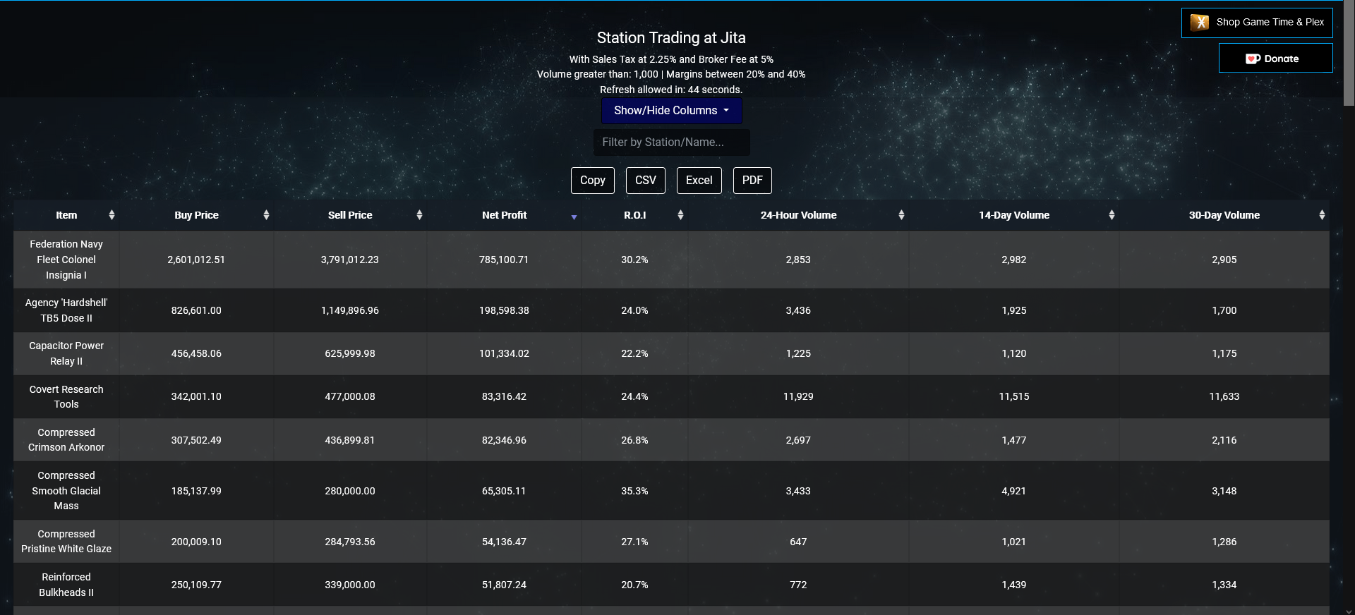Select Compressed Crimson Arkonor item
The image size is (1355, 615).
tap(66, 439)
